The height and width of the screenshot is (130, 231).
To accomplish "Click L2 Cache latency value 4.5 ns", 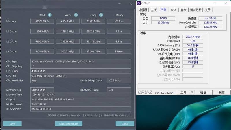I will 119,41.
